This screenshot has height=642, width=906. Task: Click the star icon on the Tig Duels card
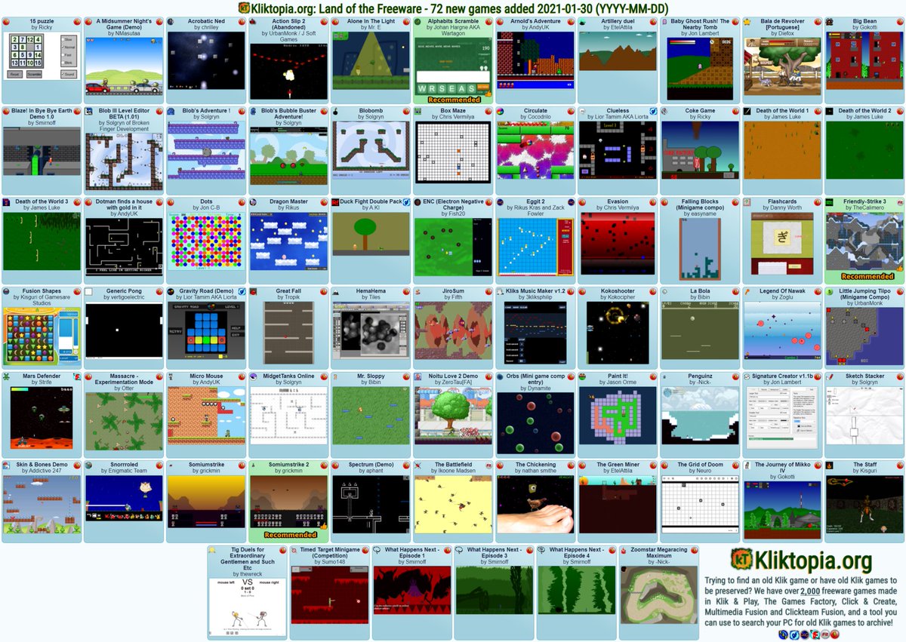[212, 551]
